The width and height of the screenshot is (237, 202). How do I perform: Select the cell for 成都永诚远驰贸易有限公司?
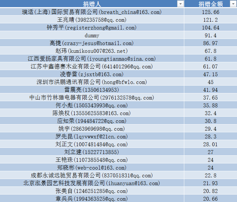click(92, 175)
